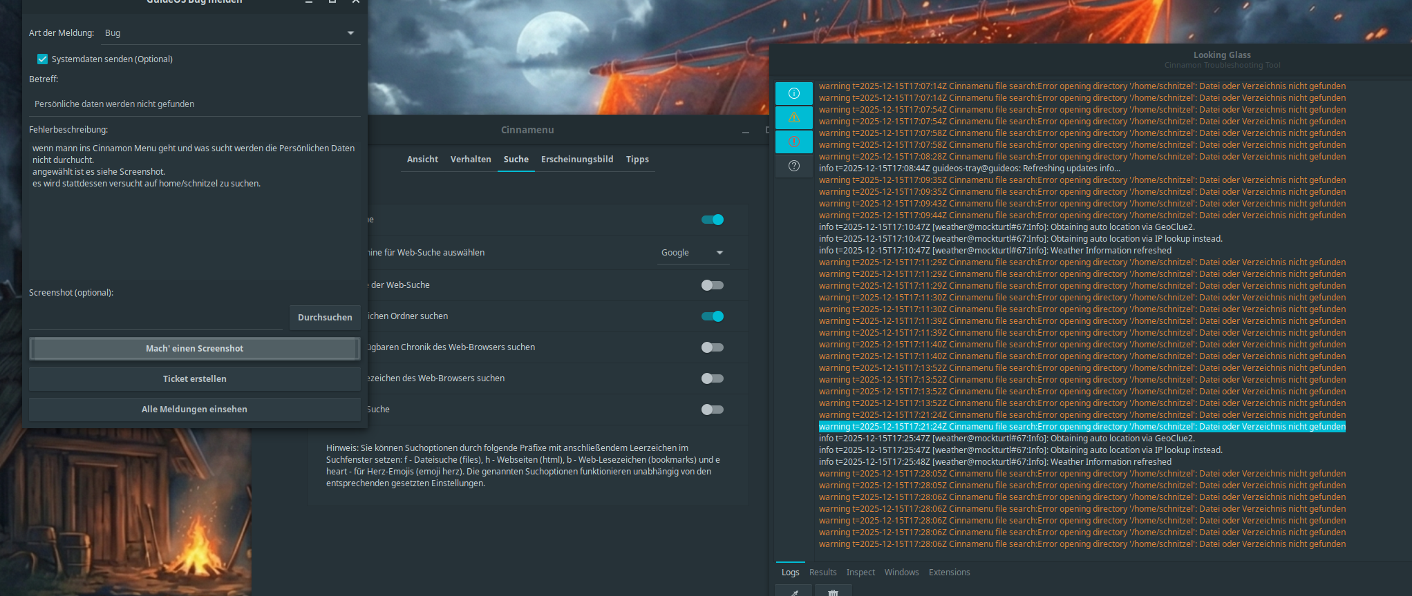This screenshot has width=1412, height=596.
Task: Click the trash icon to clear logs
Action: (x=833, y=592)
